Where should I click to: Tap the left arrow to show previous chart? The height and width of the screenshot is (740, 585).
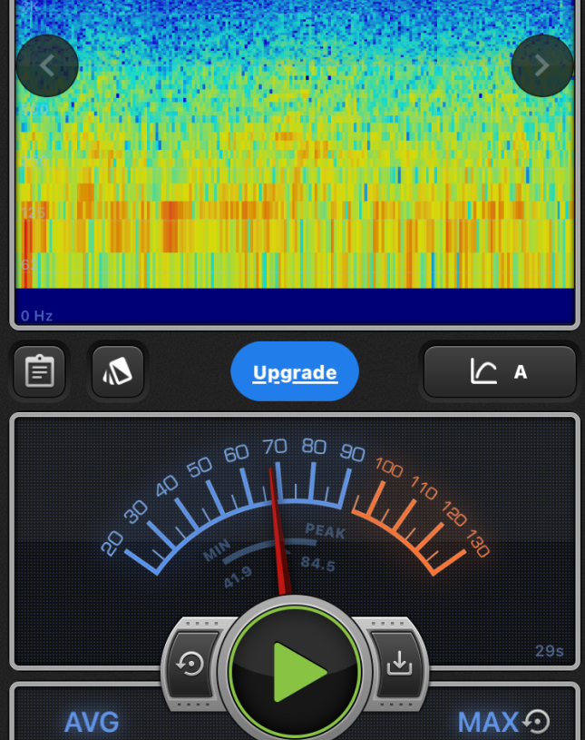click(47, 65)
